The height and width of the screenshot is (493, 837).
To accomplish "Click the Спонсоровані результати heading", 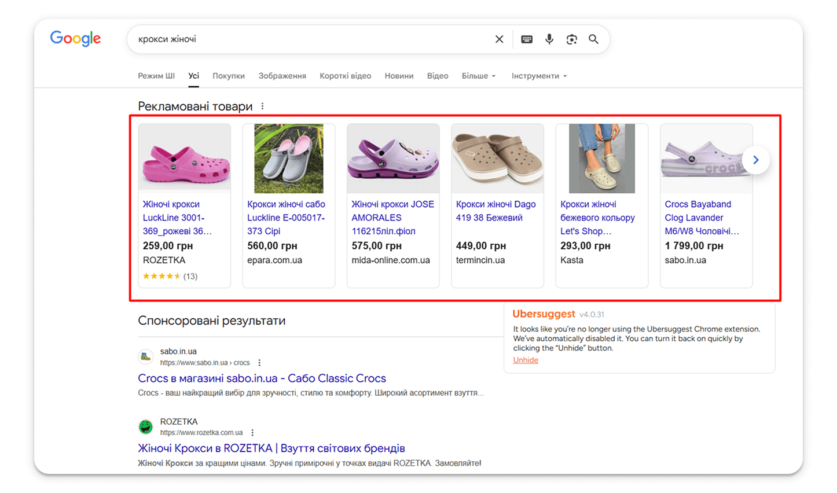I will (x=212, y=321).
